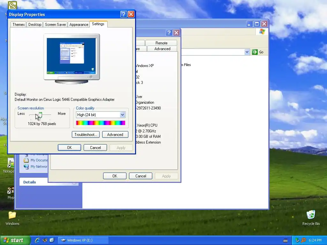Screen dimensions: 327x245
Task: Open the Color quality dropdown
Action: [x=122, y=115]
